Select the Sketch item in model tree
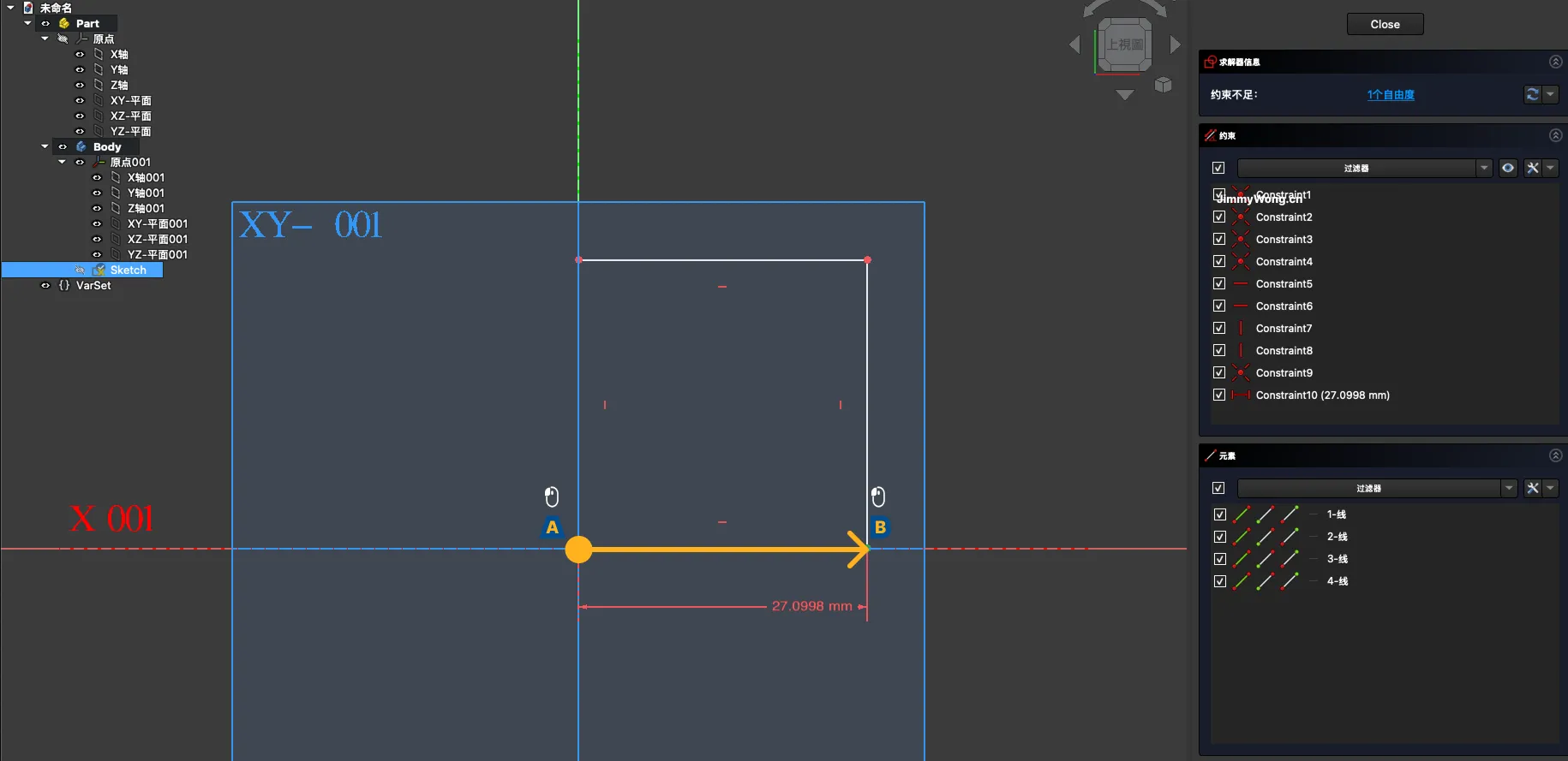This screenshot has width=1568, height=761. [128, 270]
